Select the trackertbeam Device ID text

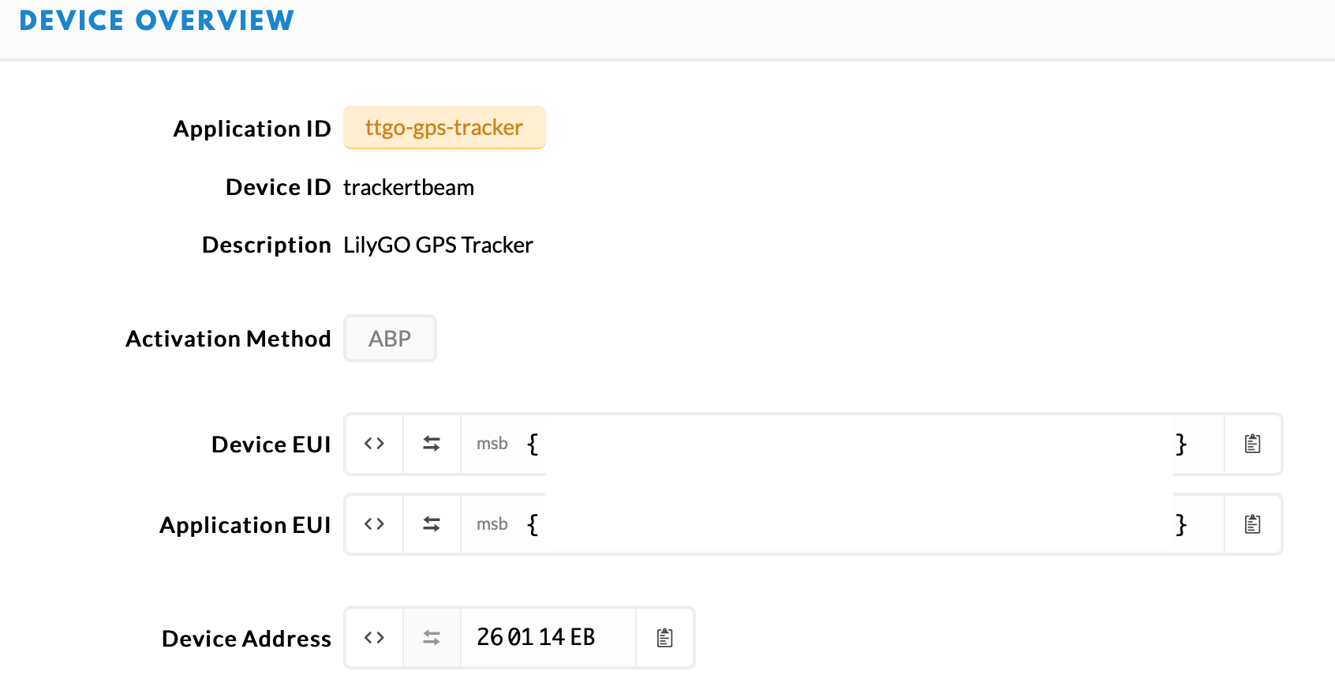pos(409,187)
